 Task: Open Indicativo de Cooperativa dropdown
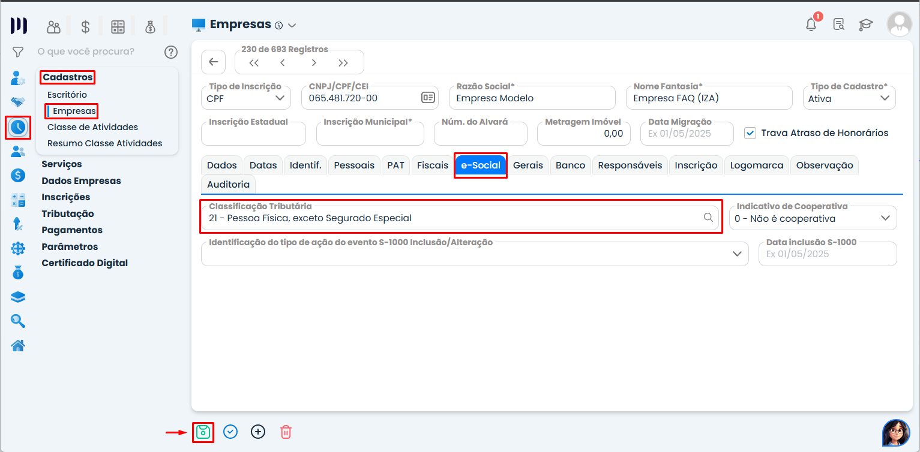[x=813, y=218]
